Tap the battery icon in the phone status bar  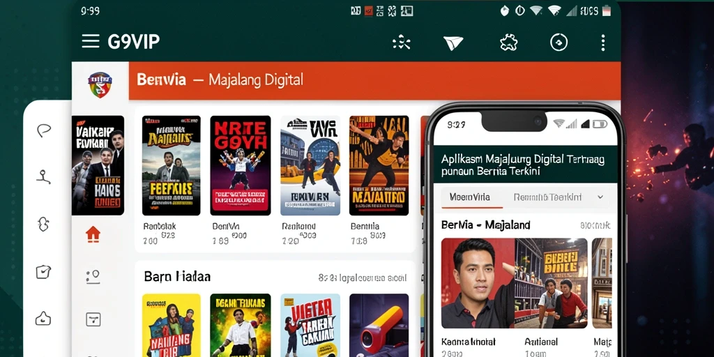[600, 124]
